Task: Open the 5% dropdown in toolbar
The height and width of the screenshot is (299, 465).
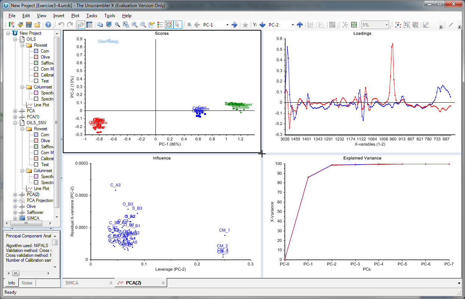Action: pyautogui.click(x=387, y=25)
